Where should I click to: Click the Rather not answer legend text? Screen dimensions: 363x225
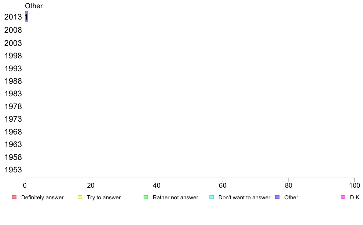click(x=175, y=197)
